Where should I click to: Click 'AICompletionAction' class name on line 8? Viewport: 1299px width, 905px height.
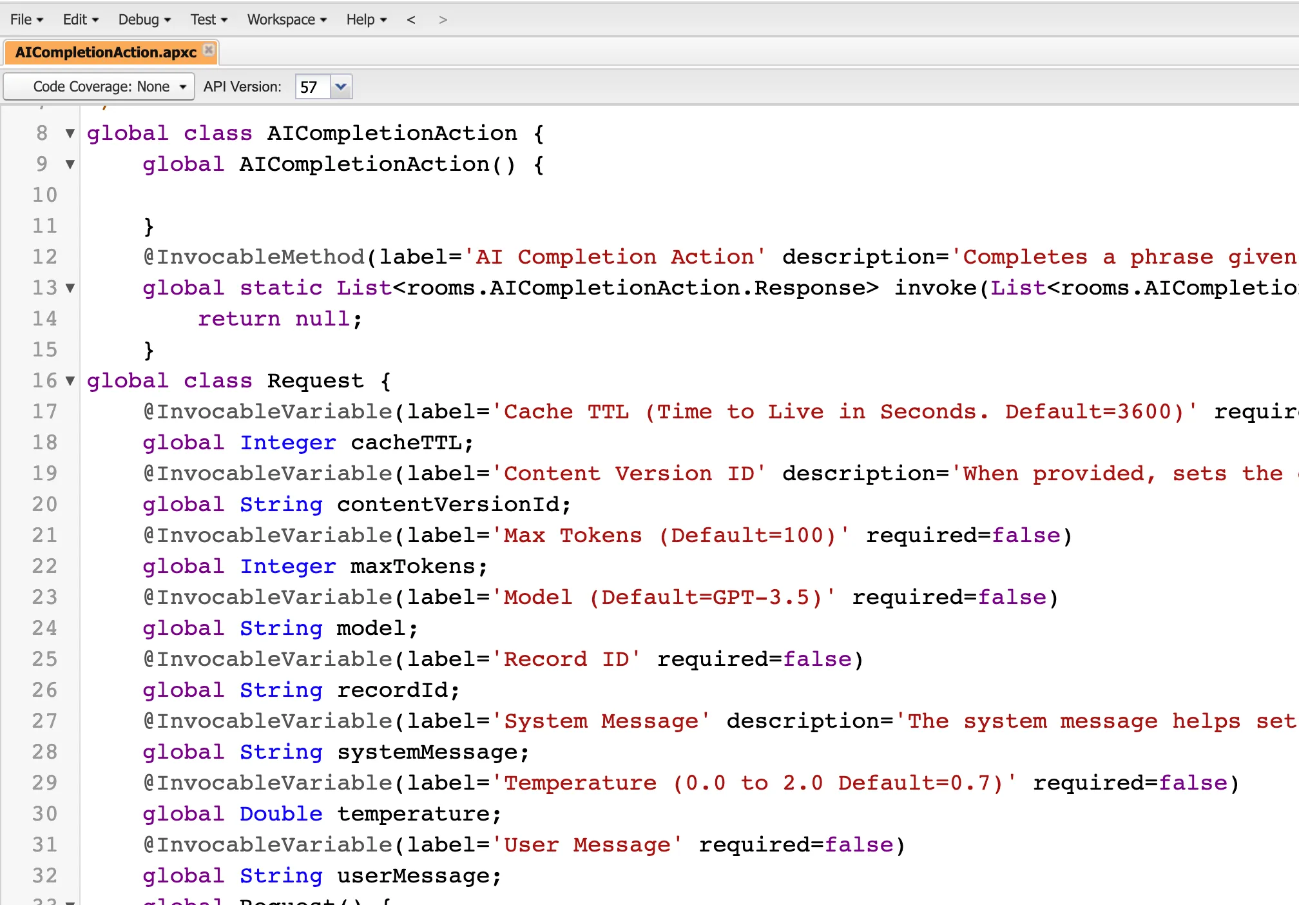click(392, 133)
